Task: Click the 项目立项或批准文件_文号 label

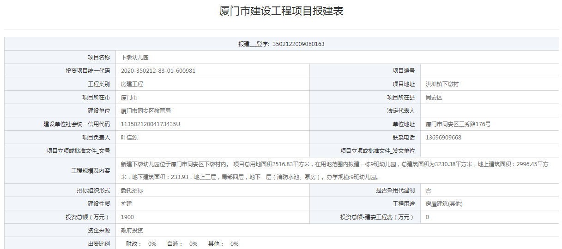Action: point(78,151)
